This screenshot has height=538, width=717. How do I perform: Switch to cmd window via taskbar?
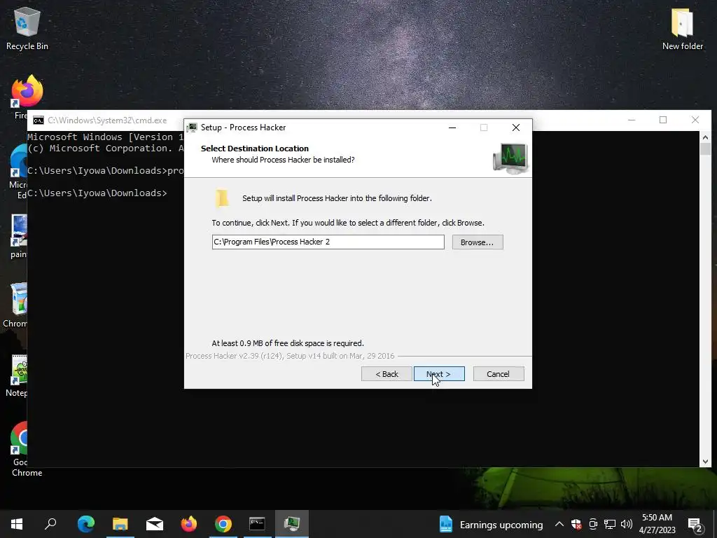(257, 524)
